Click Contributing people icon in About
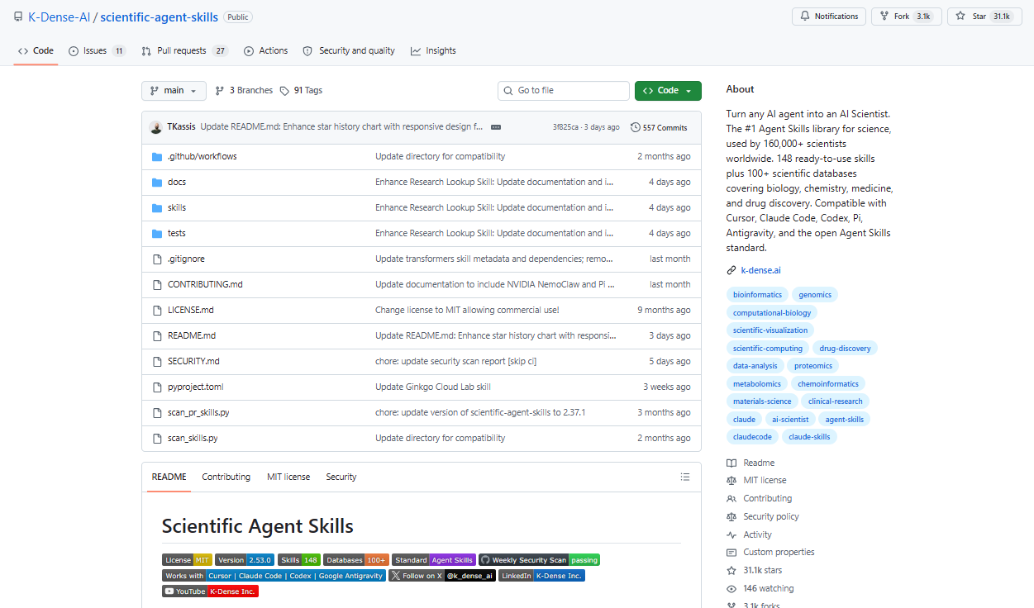Image resolution: width=1034 pixels, height=608 pixels. point(731,498)
